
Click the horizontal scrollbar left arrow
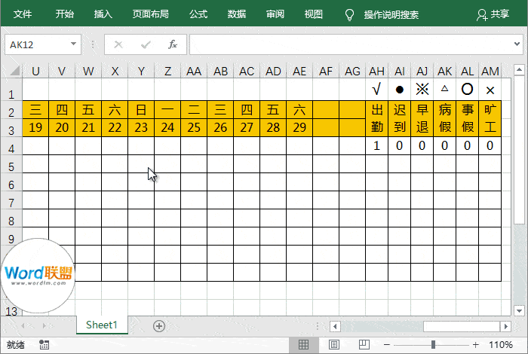(x=335, y=326)
